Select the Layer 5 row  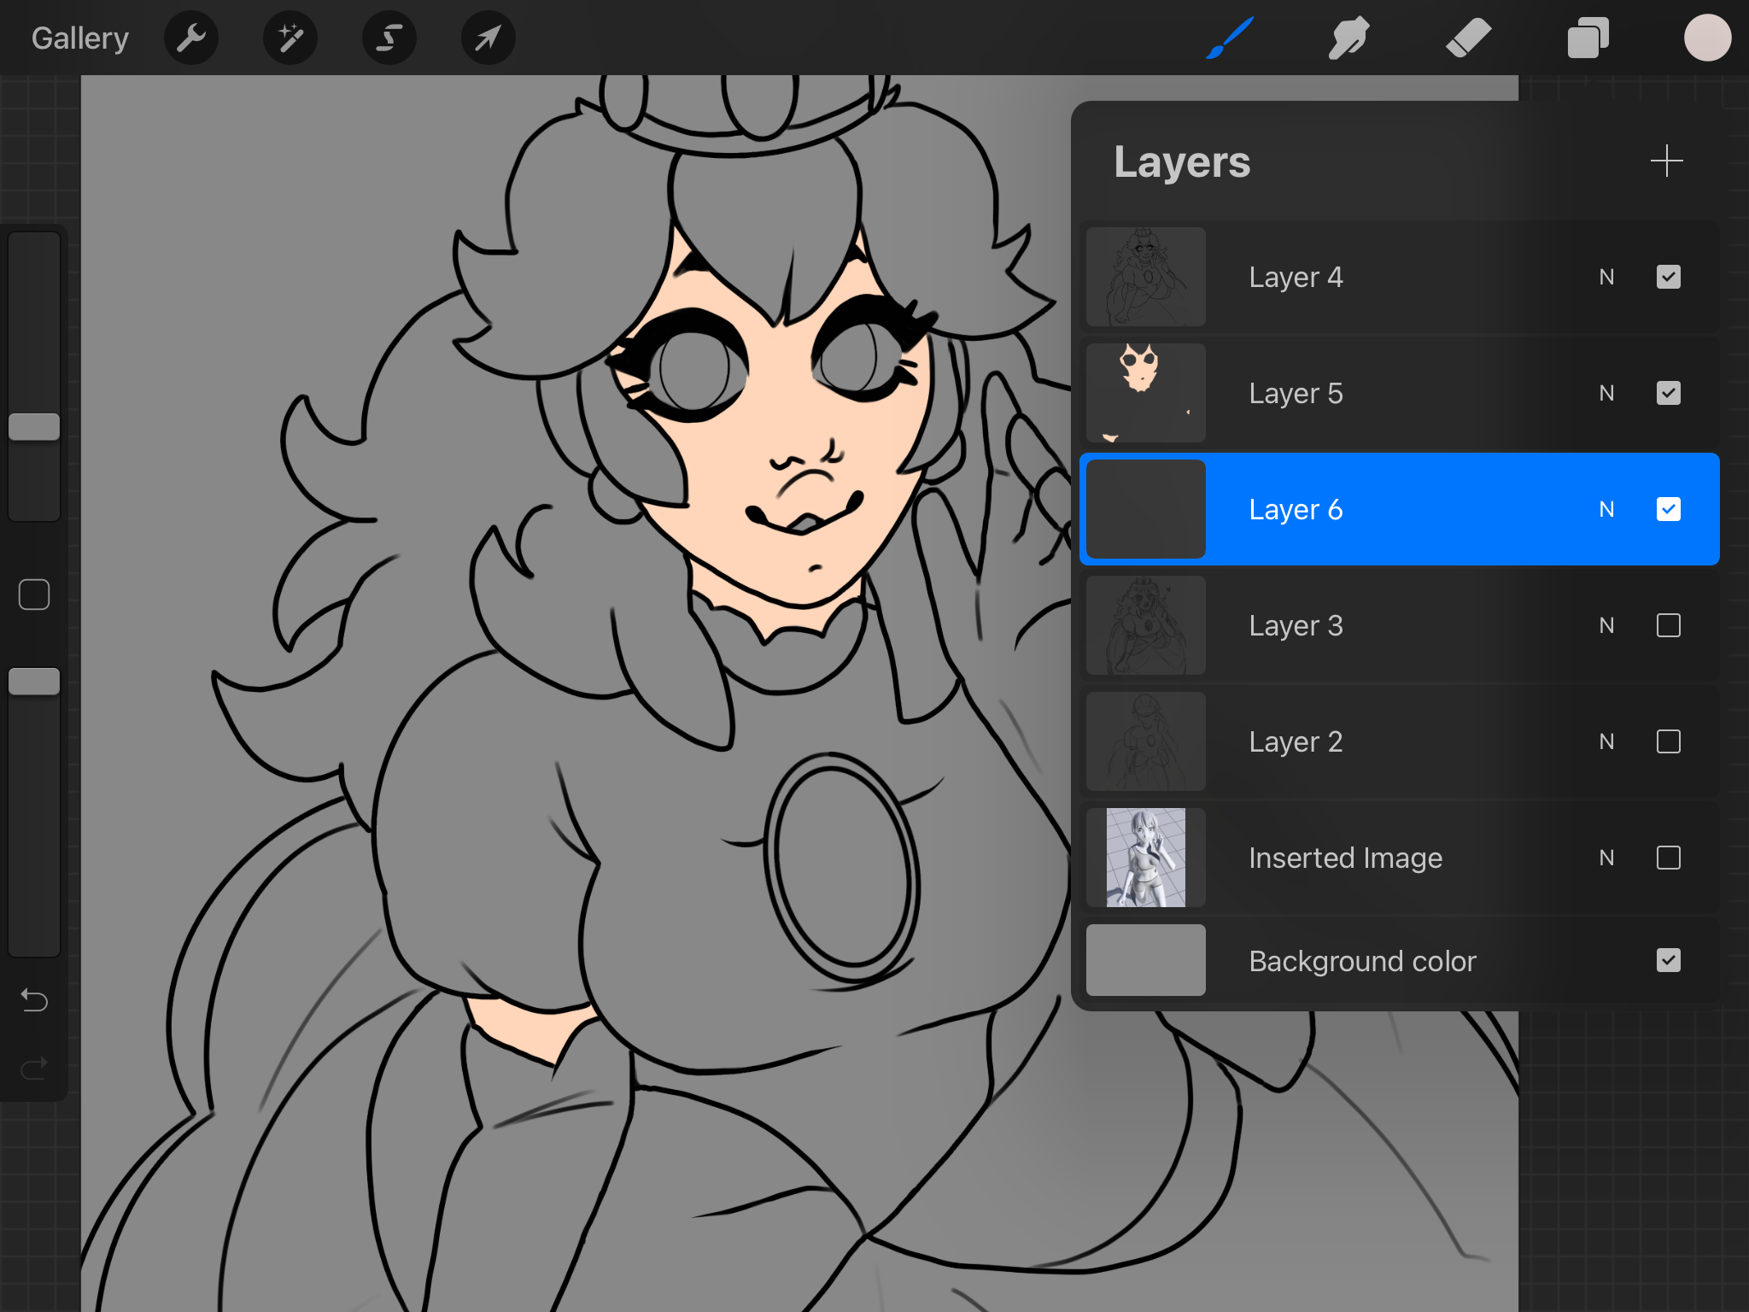click(1400, 393)
